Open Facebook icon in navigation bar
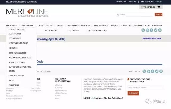The height and width of the screenshot is (109, 171). (151, 30)
